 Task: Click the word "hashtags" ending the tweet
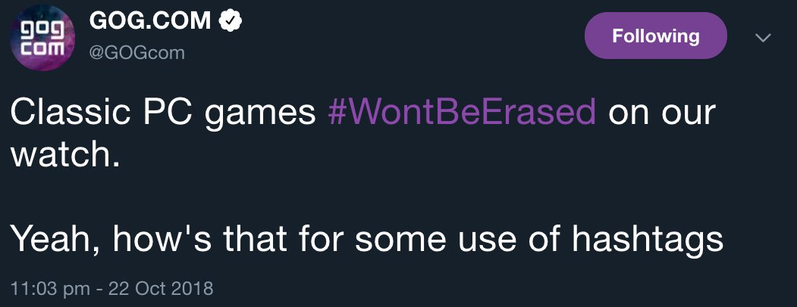click(x=647, y=240)
